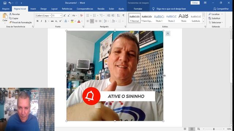
Task: Undo the last action
Action: click(x=10, y=3)
